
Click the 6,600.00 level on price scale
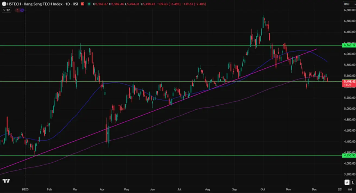click(349, 21)
